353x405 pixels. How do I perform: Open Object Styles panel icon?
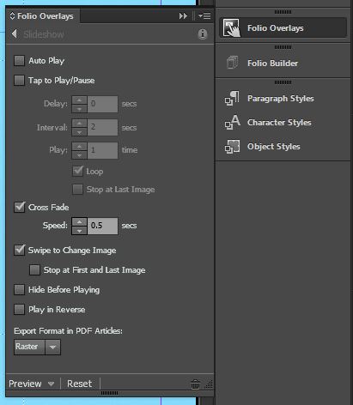(x=232, y=147)
